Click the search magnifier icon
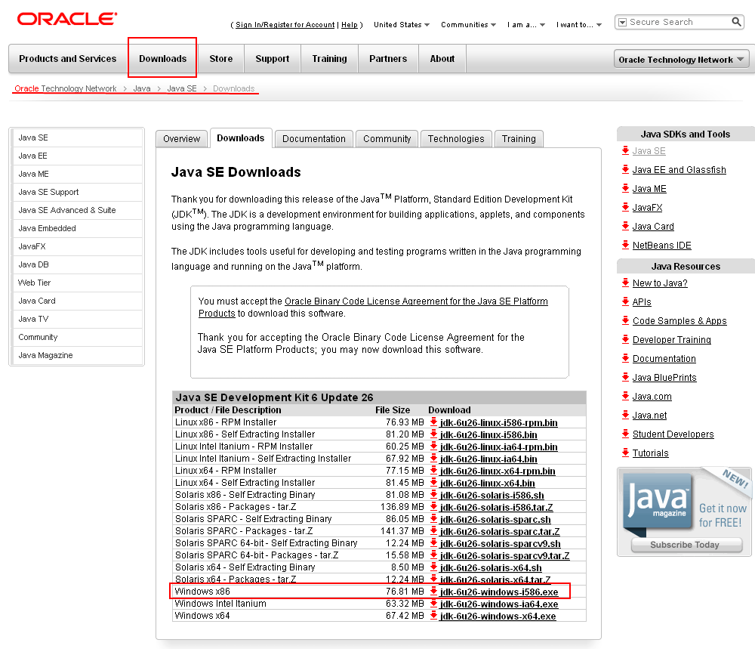Screen dimensions: 755x649 pyautogui.click(x=736, y=22)
